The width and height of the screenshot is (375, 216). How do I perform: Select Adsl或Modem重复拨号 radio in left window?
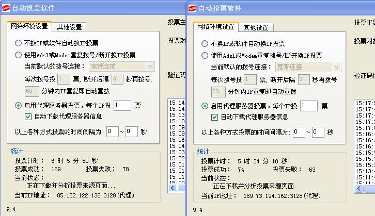[x=19, y=55]
